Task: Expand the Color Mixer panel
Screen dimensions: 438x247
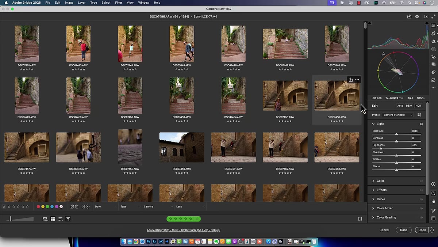Action: pos(373,208)
